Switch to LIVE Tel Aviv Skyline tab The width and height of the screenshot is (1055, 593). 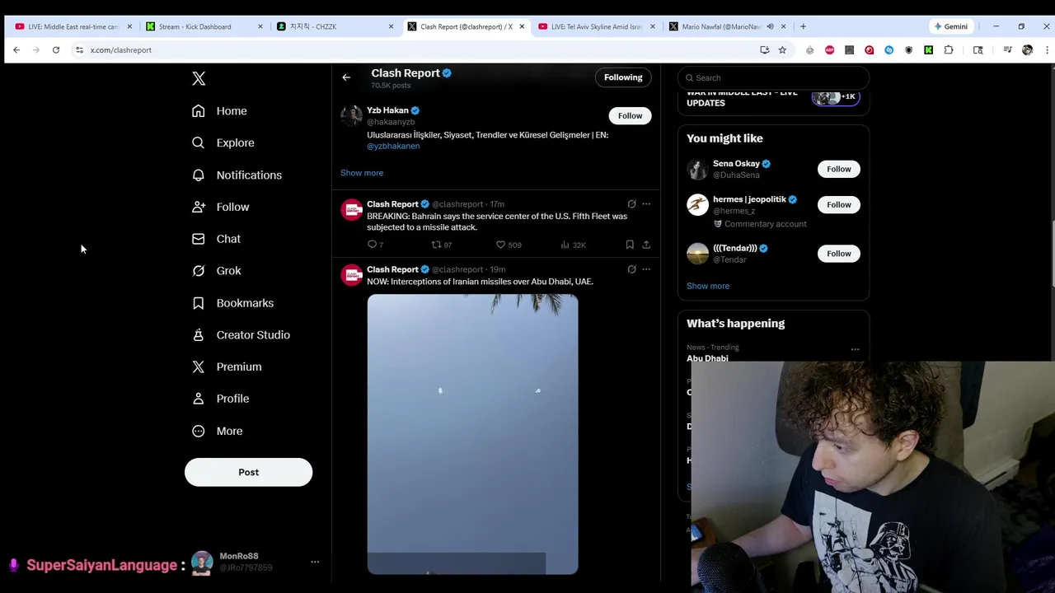[595, 26]
